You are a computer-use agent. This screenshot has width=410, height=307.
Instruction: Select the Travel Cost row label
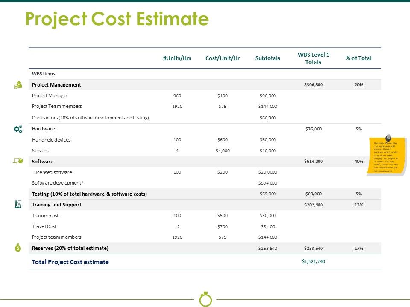pyautogui.click(x=44, y=226)
